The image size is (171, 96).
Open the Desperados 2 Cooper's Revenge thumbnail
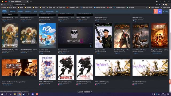pyautogui.click(x=19, y=67)
